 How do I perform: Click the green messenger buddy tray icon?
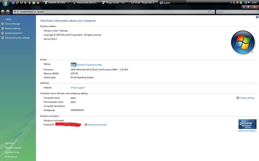click(x=241, y=3)
